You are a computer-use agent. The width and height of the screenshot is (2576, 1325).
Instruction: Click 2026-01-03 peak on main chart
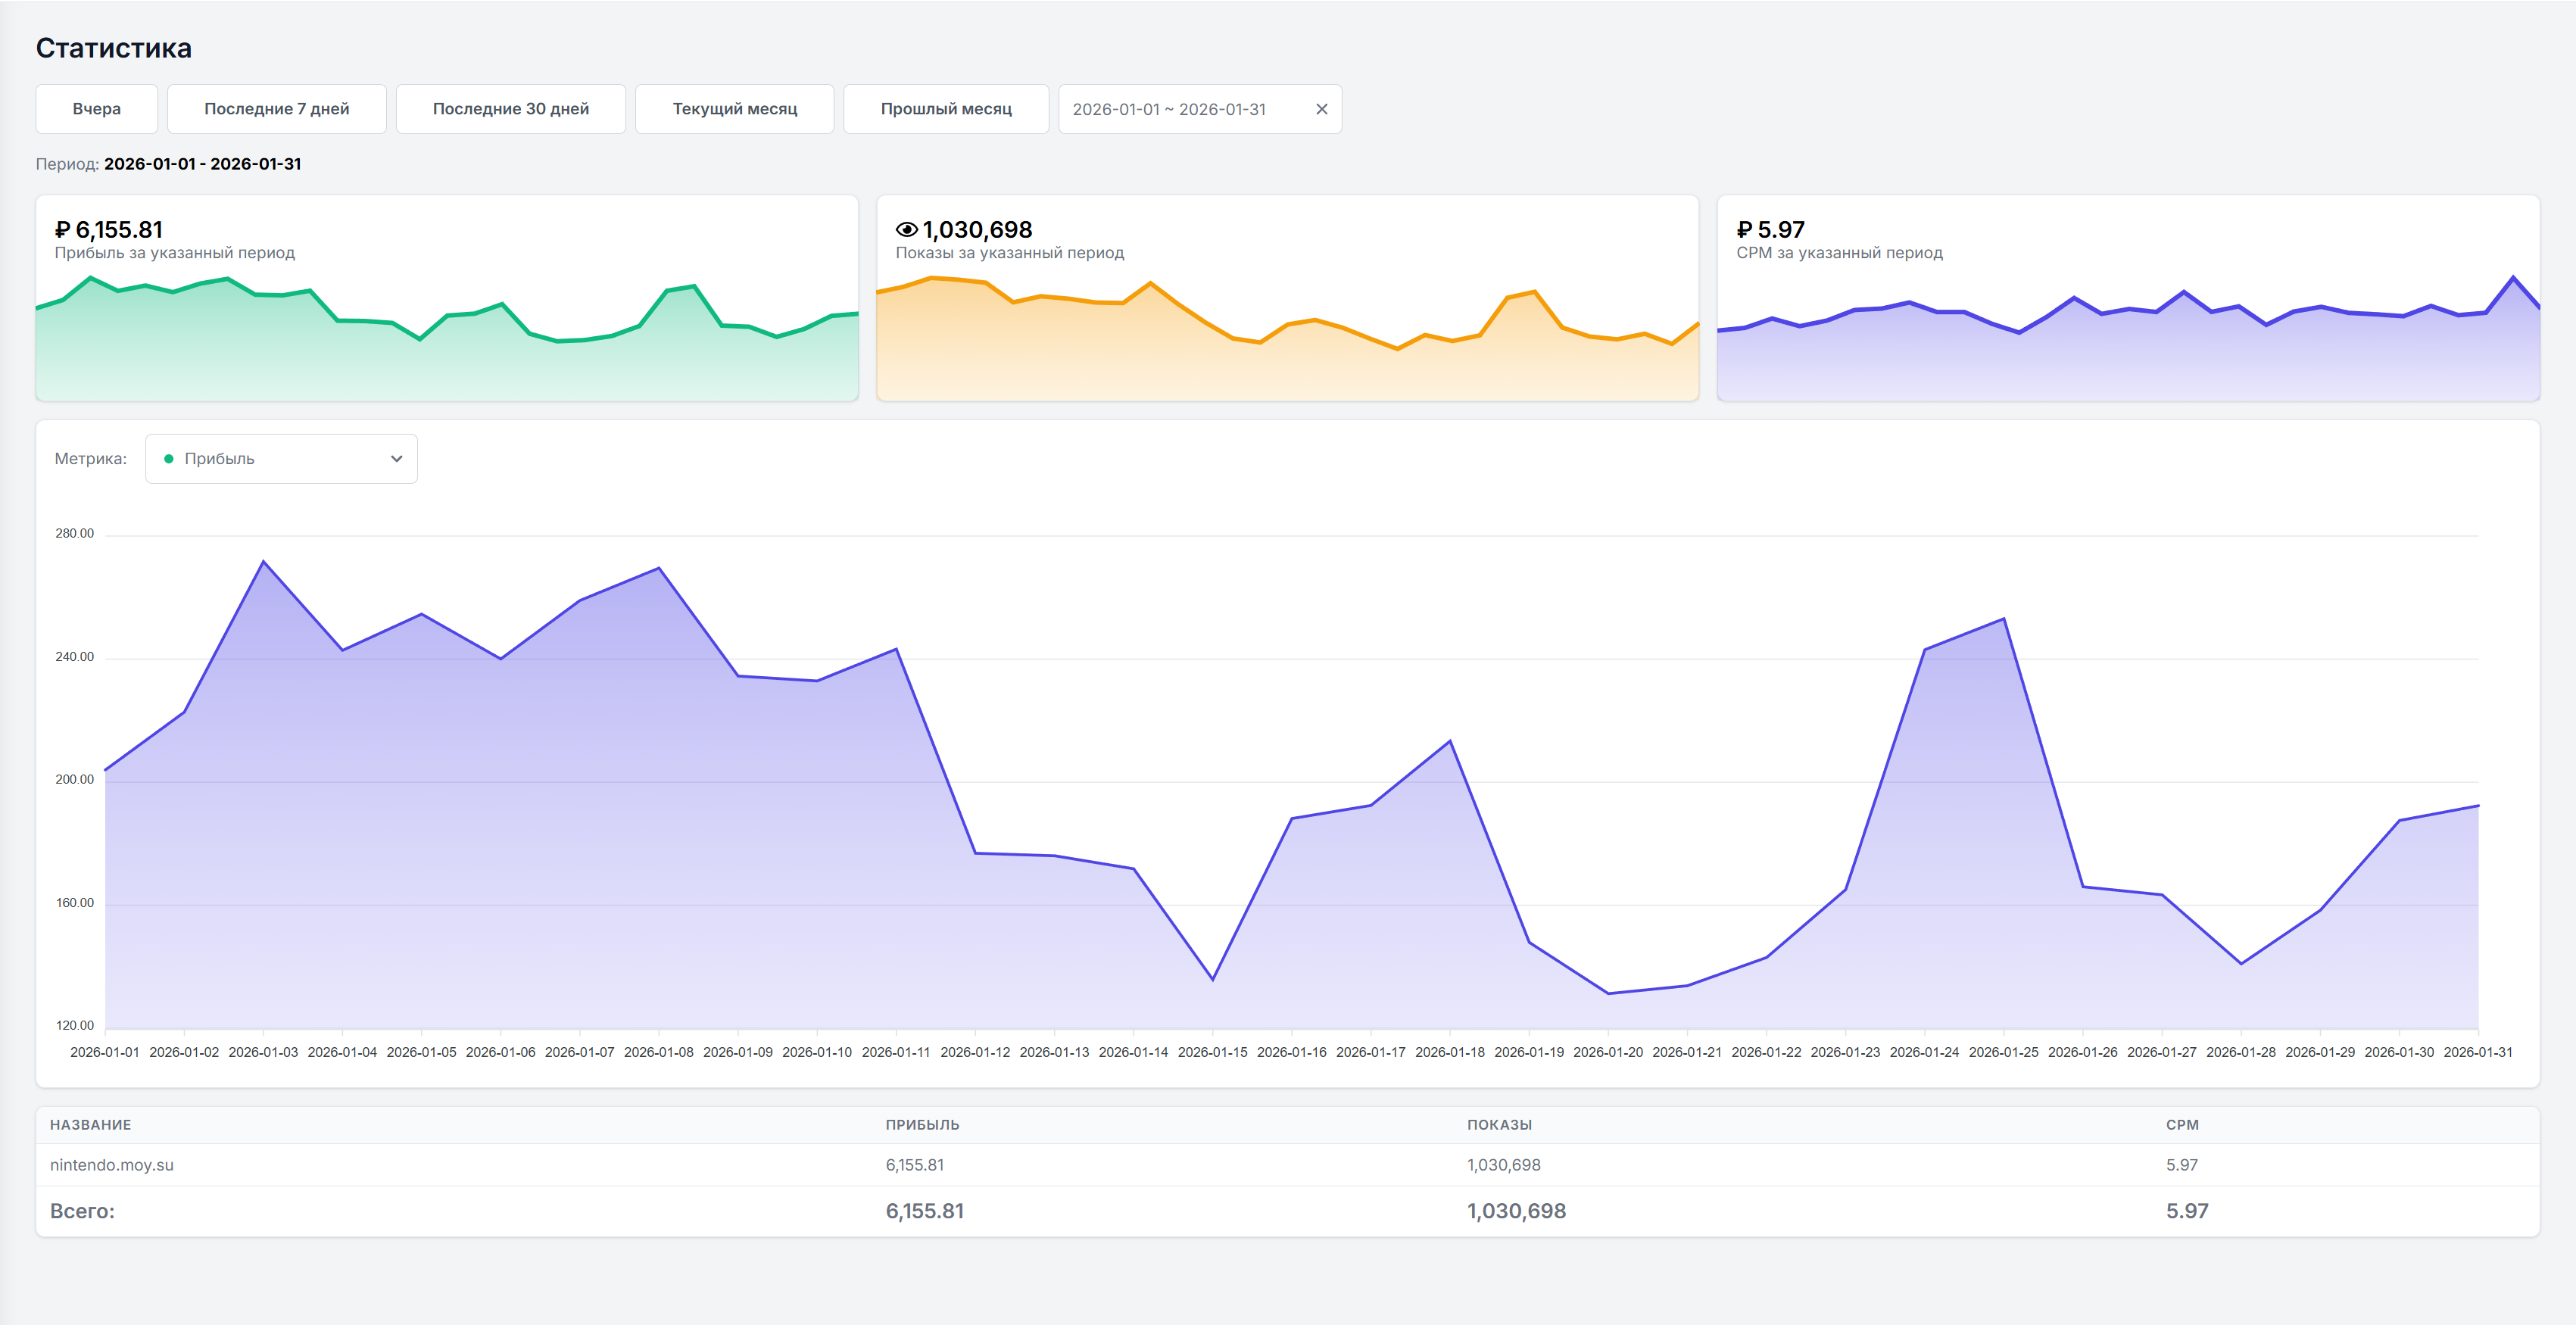click(x=263, y=562)
